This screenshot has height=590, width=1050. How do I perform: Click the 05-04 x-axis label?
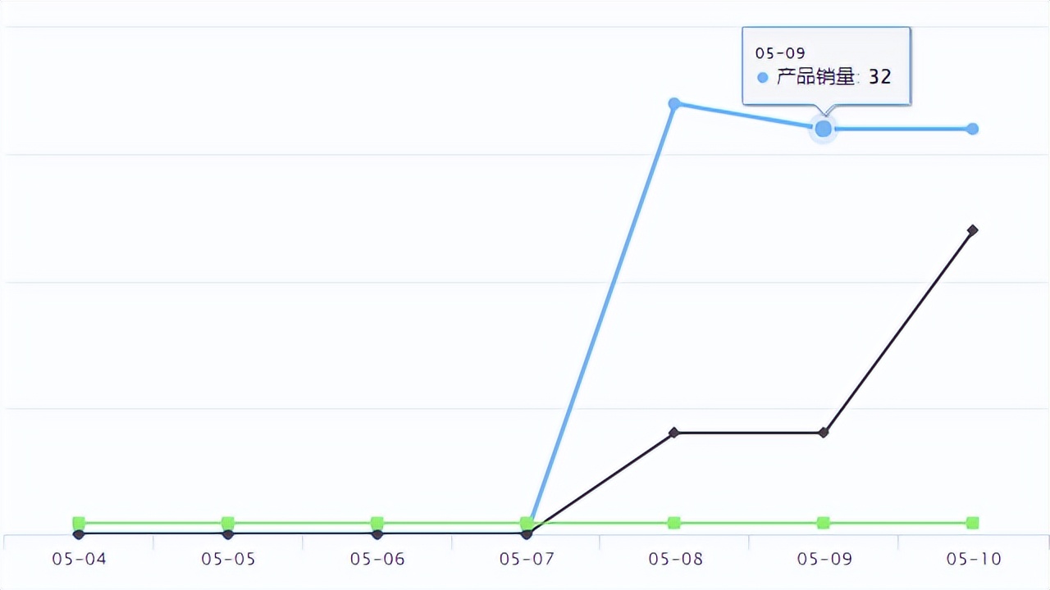coord(79,560)
